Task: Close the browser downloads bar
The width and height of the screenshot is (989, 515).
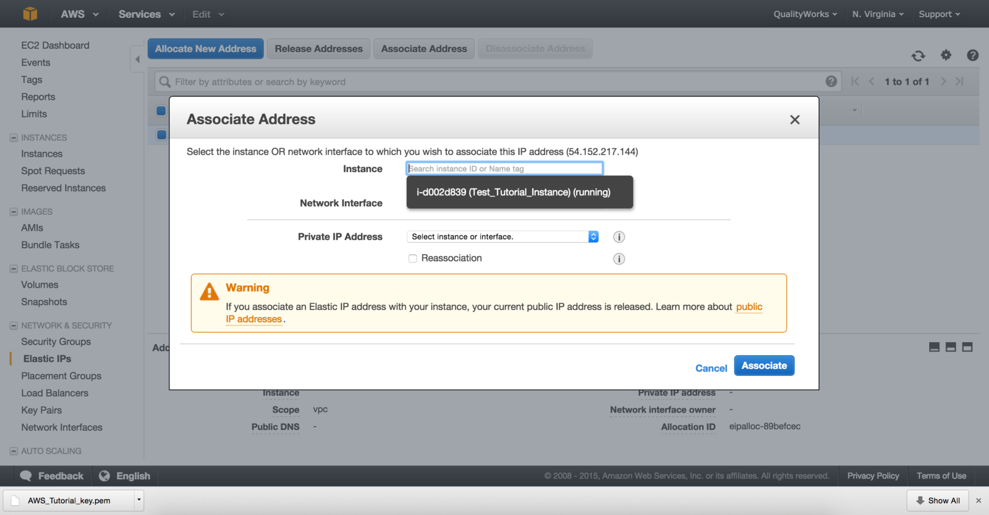Action: [978, 501]
